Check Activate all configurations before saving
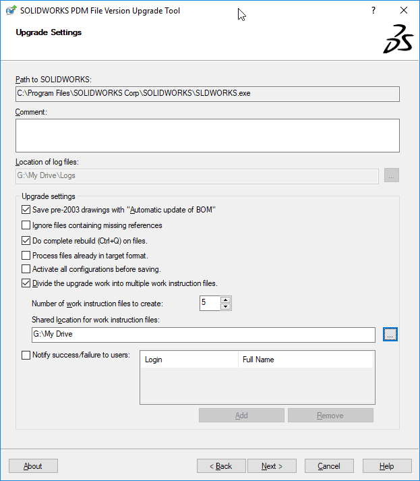This screenshot has height=481, width=420. 26,269
